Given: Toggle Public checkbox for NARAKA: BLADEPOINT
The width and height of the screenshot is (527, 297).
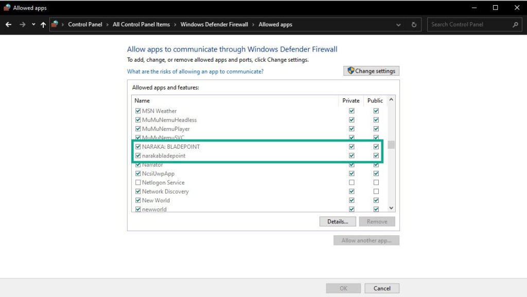Looking at the screenshot, I should 376,147.
